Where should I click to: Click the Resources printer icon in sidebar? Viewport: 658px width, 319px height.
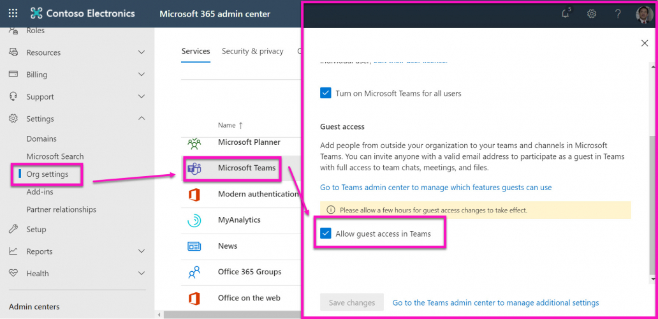13,52
